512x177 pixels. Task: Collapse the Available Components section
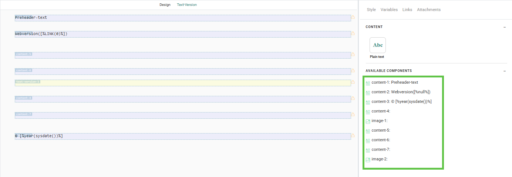pos(505,71)
